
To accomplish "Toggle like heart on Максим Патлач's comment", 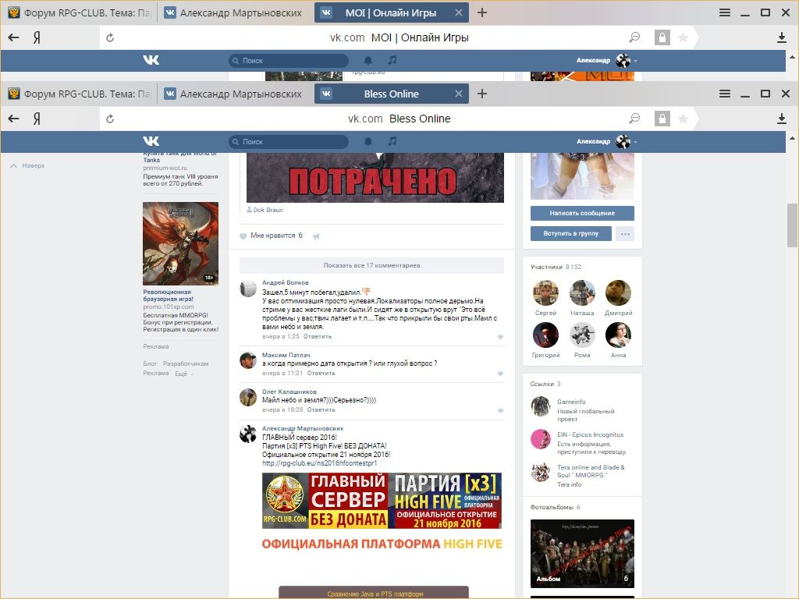I will pos(500,374).
